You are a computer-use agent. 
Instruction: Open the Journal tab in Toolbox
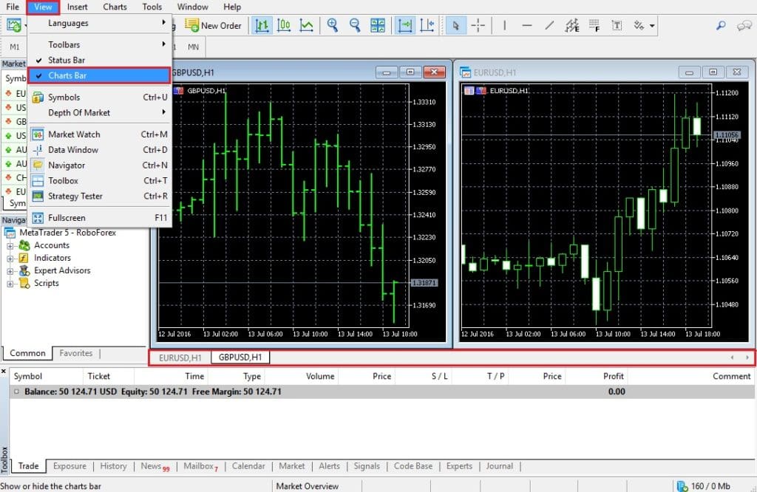499,466
